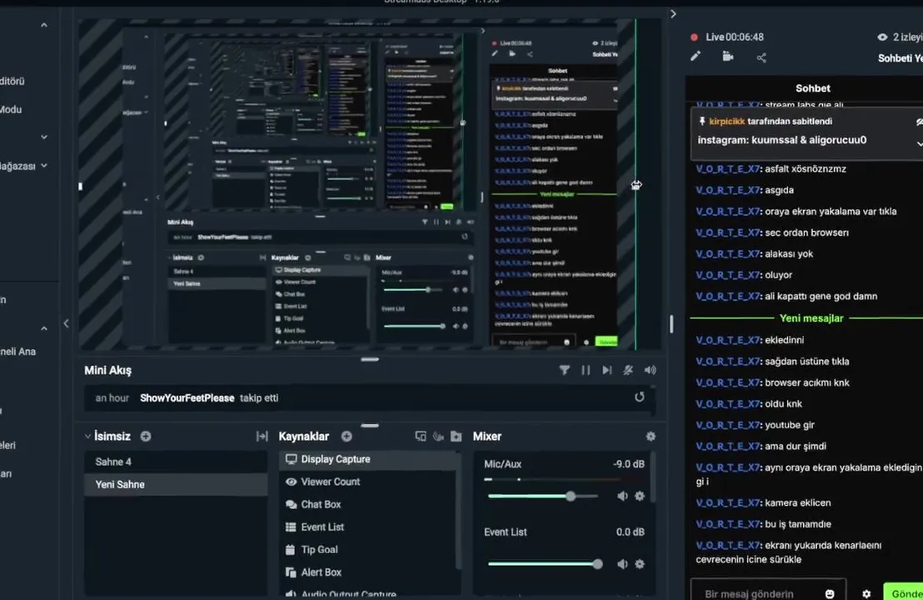Expand the pinned instagram message chevron
This screenshot has height=600, width=923.
(x=919, y=143)
